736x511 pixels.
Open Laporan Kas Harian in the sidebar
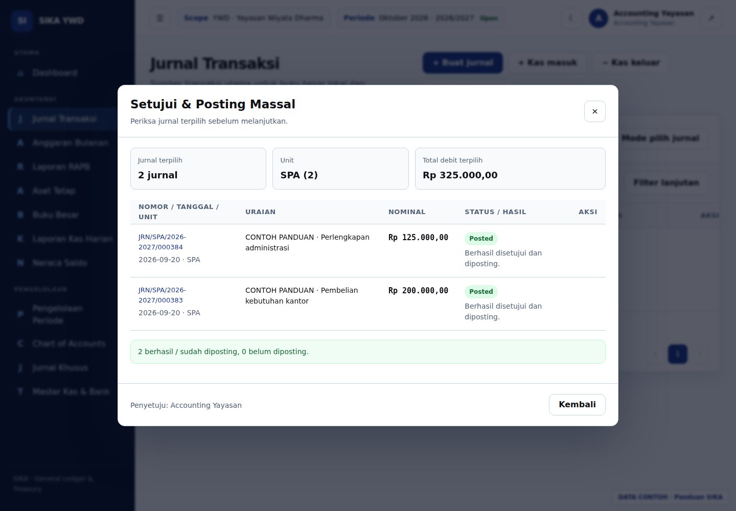[66, 239]
